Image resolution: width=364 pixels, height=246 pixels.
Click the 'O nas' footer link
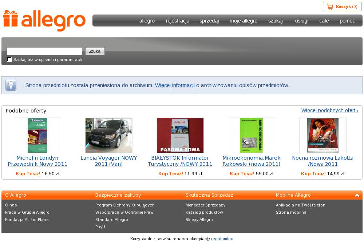pos(11,205)
